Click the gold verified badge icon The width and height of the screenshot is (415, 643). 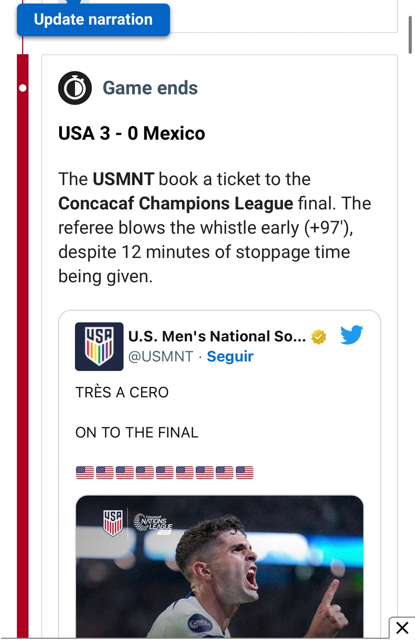click(x=319, y=337)
